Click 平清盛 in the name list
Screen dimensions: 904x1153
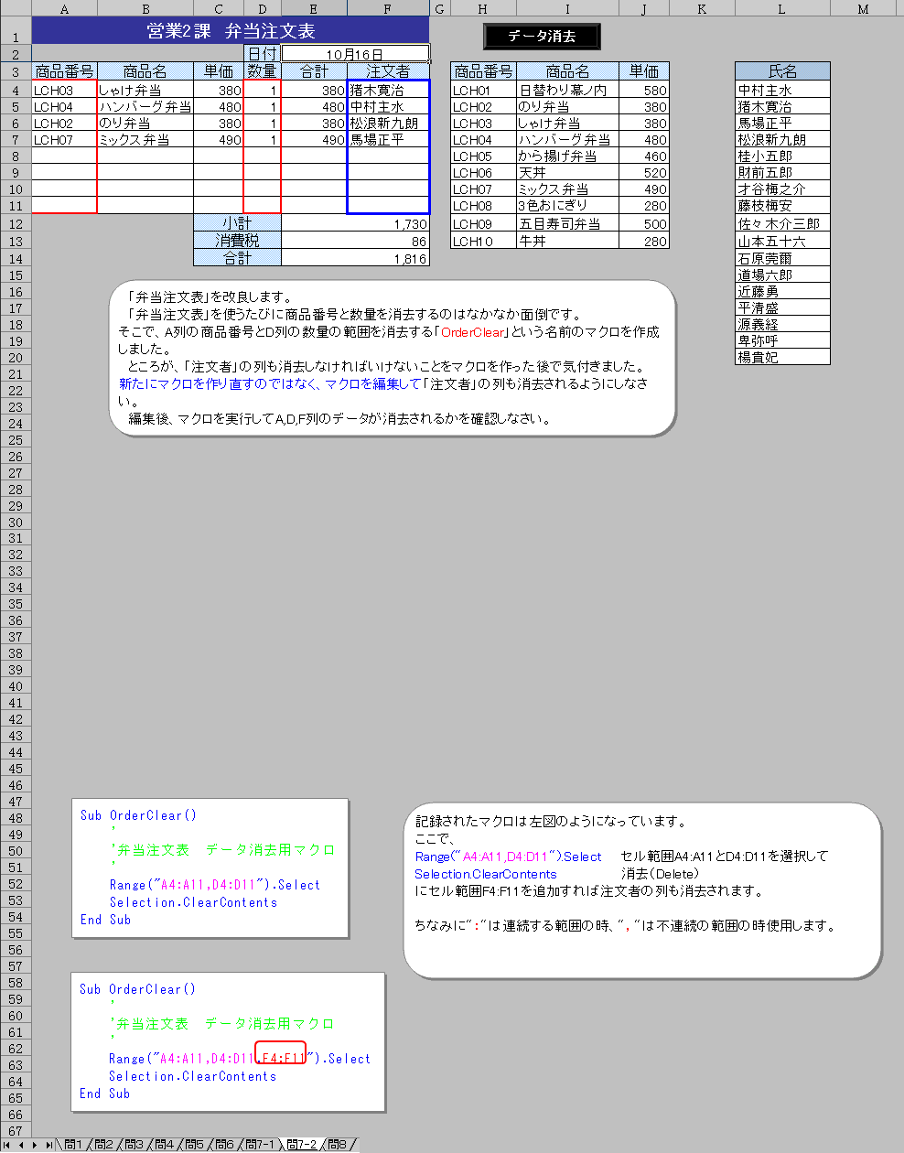(782, 307)
